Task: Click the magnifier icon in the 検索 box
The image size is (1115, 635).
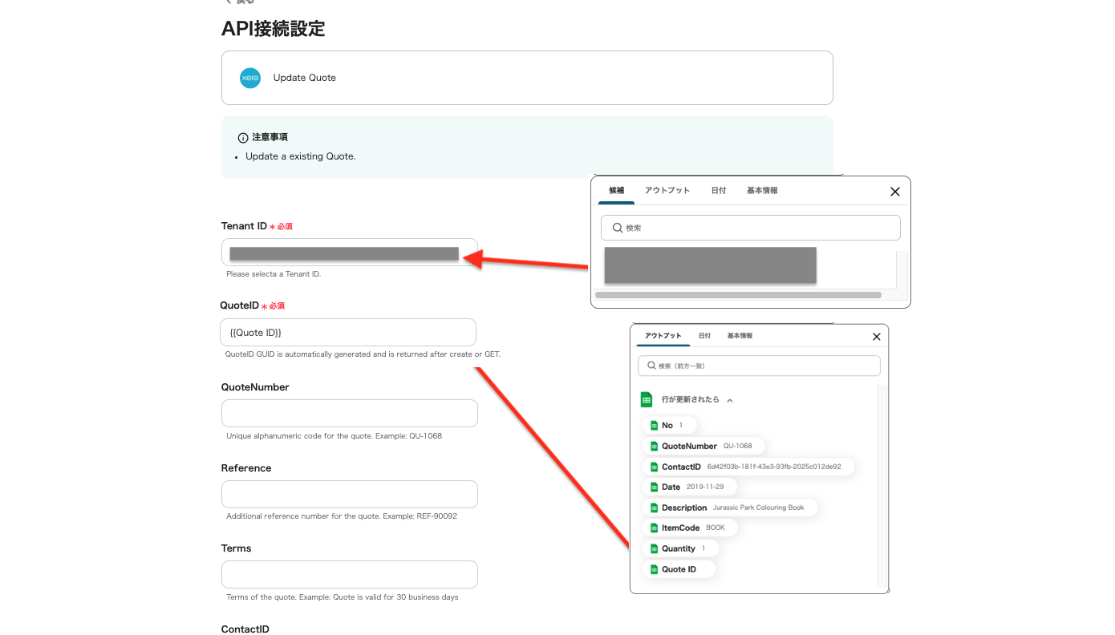Action: [618, 228]
